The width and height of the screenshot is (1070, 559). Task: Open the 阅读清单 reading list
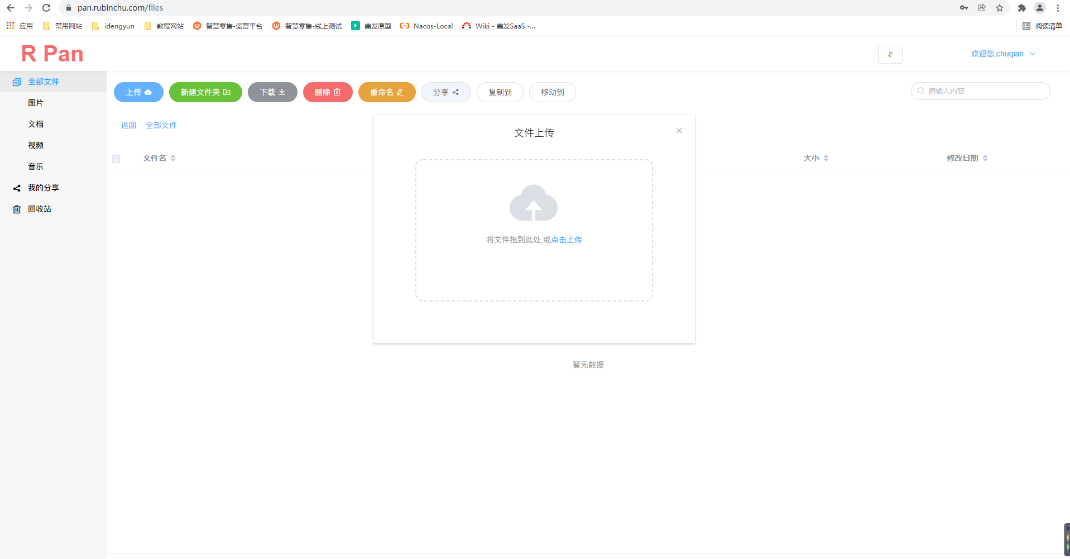pyautogui.click(x=1042, y=26)
